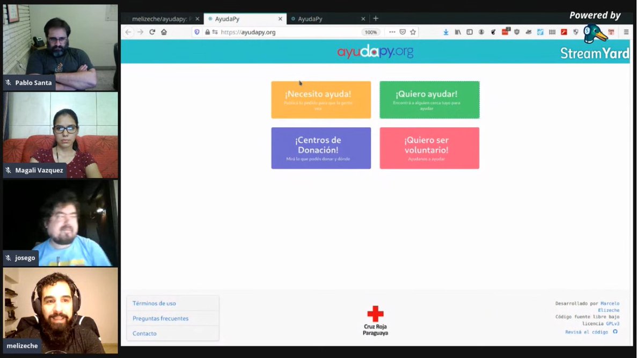Open the Preguntas frecuentes link
Viewport: 644px width, 358px height.
pyautogui.click(x=160, y=318)
